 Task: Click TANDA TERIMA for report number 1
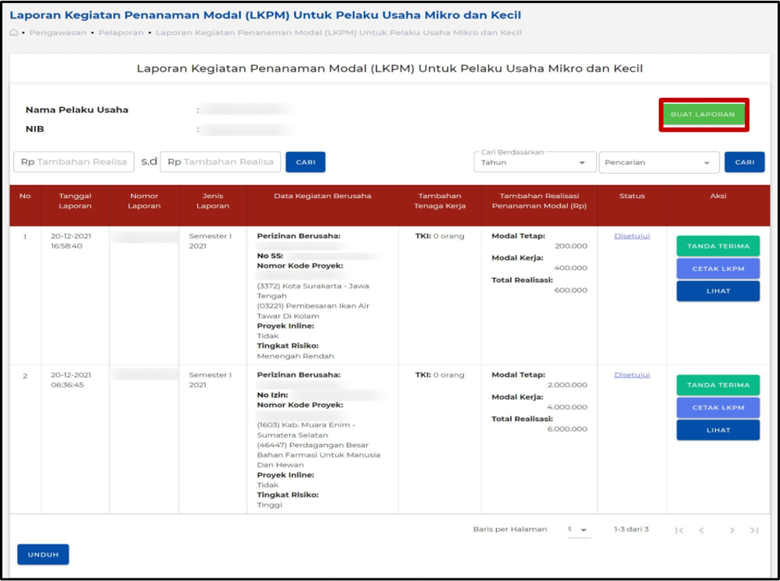[717, 245]
